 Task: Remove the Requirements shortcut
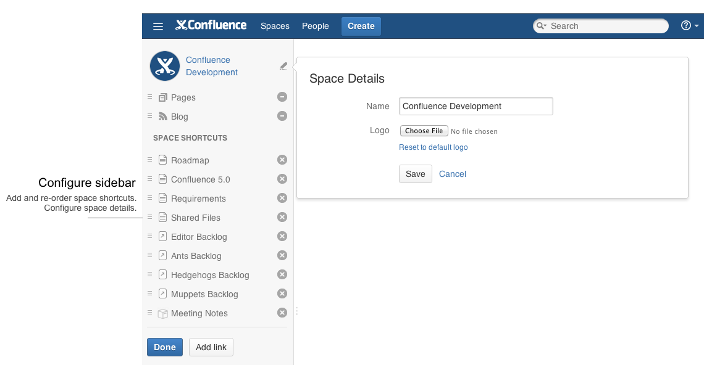click(x=282, y=198)
